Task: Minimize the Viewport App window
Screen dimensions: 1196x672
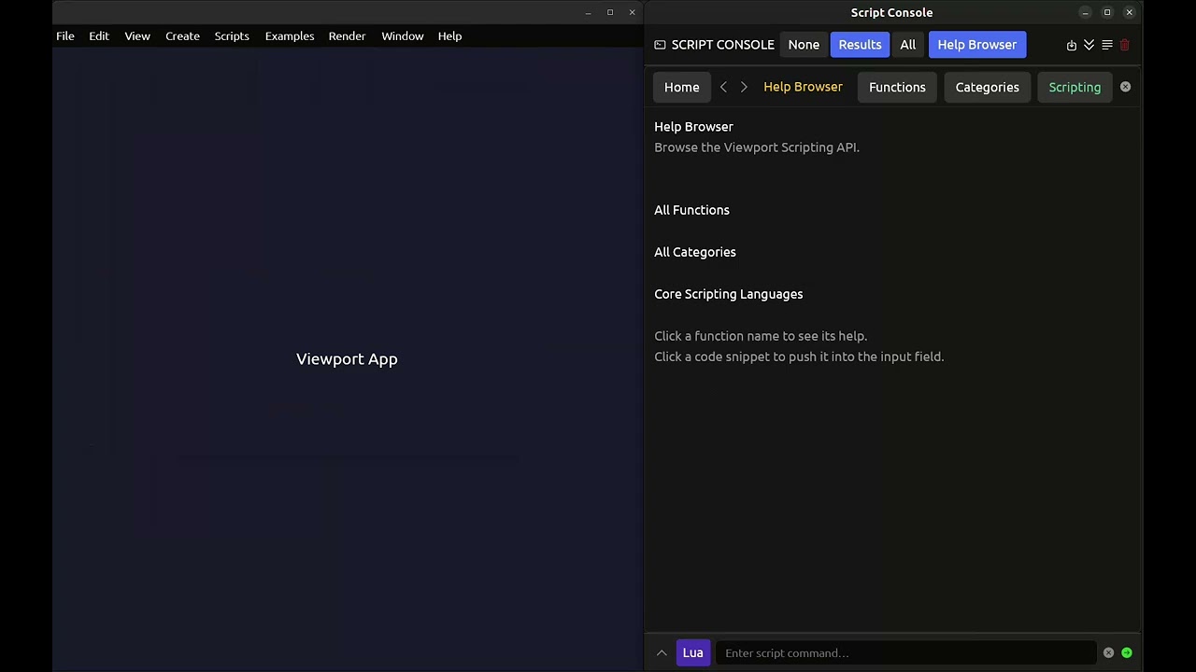Action: [588, 12]
